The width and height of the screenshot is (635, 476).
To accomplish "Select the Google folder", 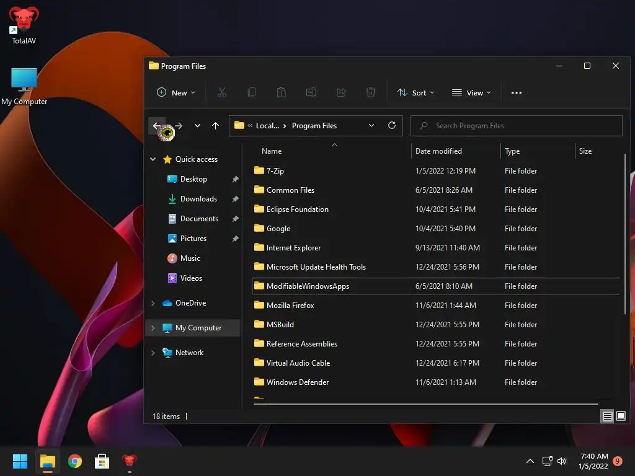I will click(435, 228).
